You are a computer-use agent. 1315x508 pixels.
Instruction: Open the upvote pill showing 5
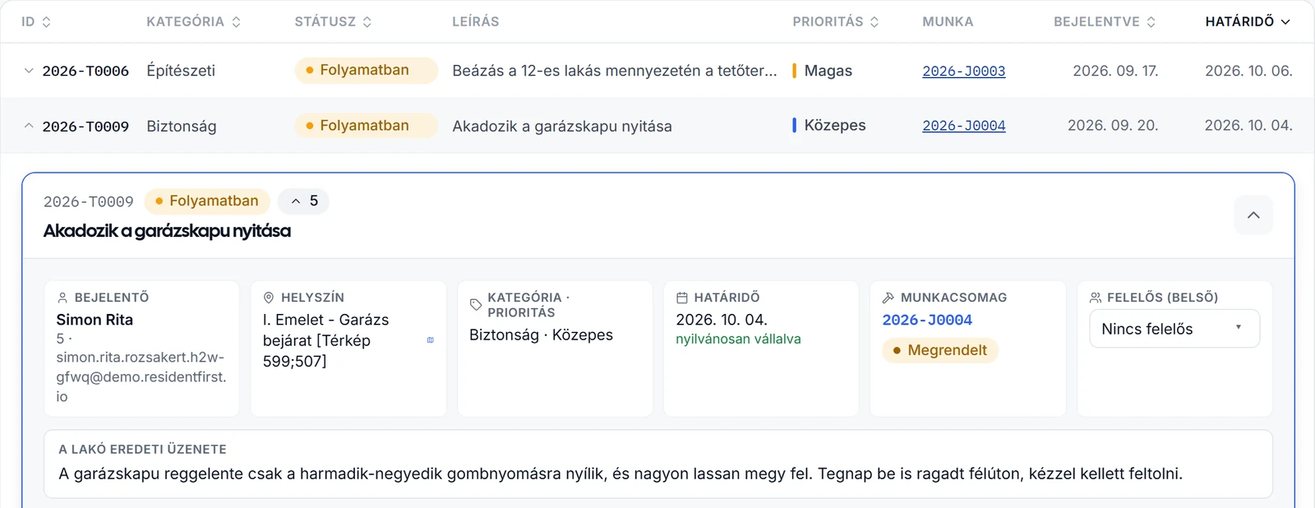tap(303, 201)
